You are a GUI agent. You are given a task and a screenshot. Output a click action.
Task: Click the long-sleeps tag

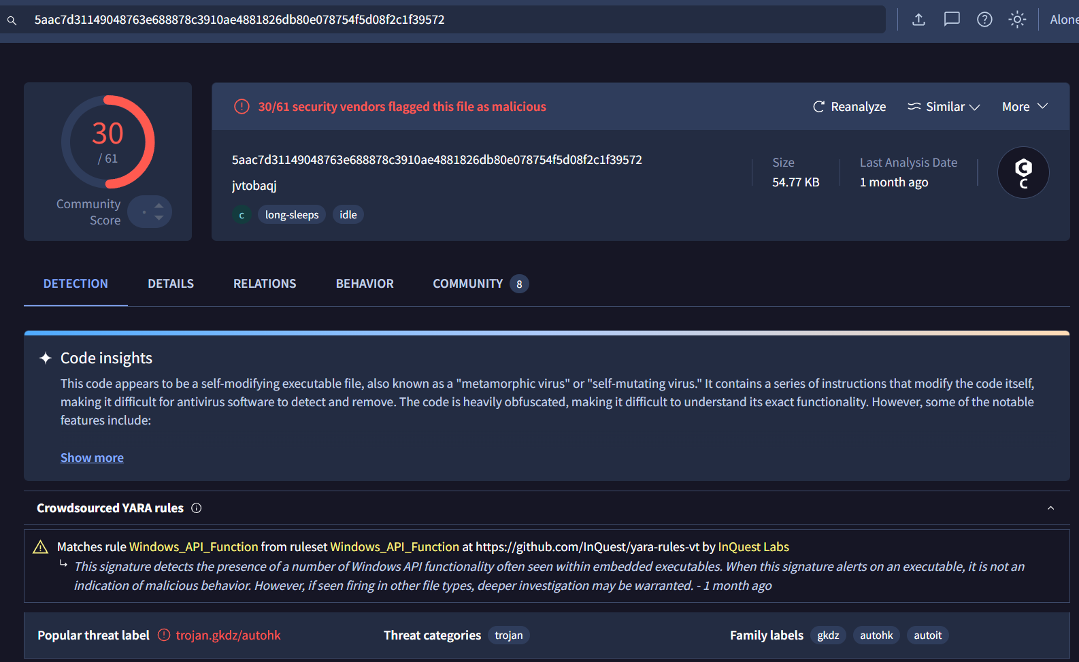292,215
